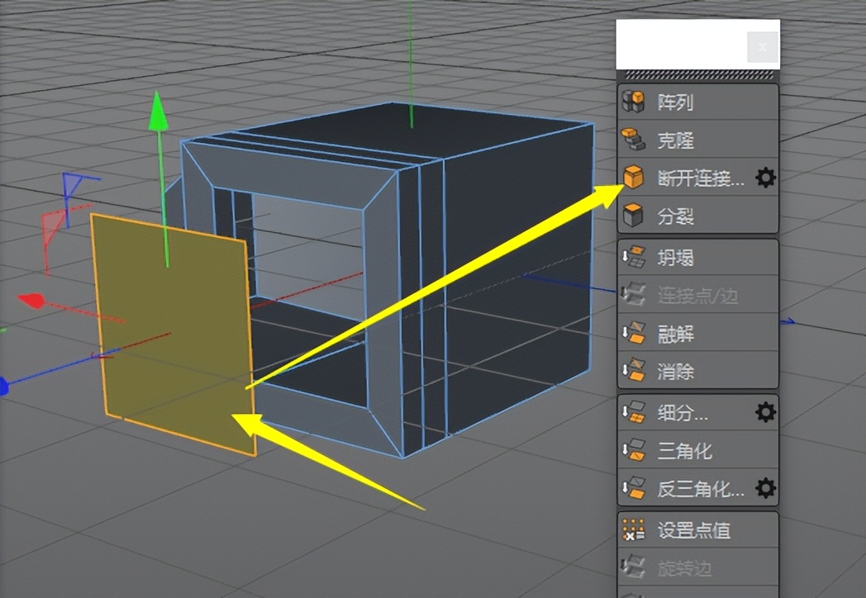Click the 克隆 (Clone) command icon
The image size is (866, 598).
[633, 140]
